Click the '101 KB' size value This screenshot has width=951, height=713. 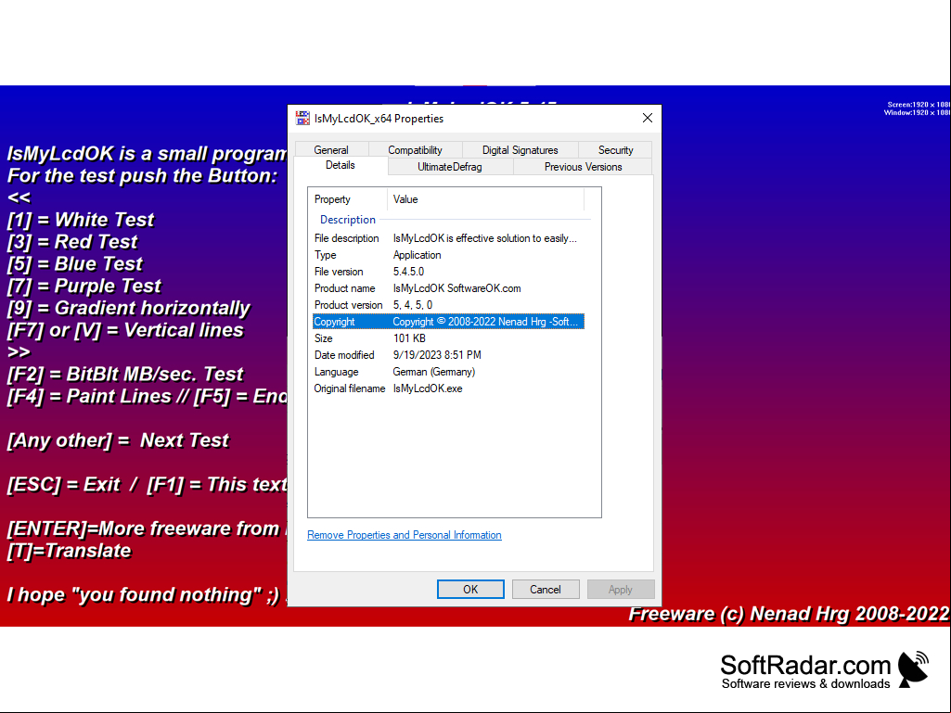pyautogui.click(x=409, y=338)
